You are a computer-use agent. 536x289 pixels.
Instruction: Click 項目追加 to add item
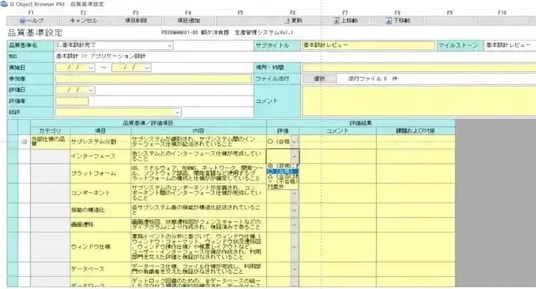click(188, 21)
